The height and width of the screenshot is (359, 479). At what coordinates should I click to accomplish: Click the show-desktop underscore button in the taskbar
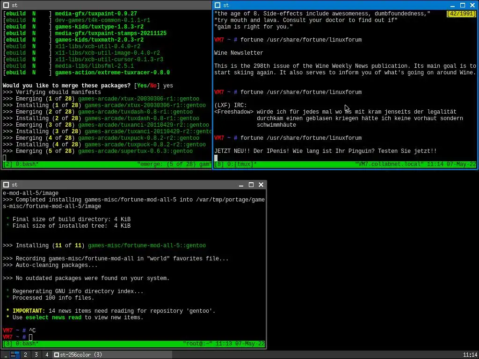pyautogui.click(x=5, y=355)
